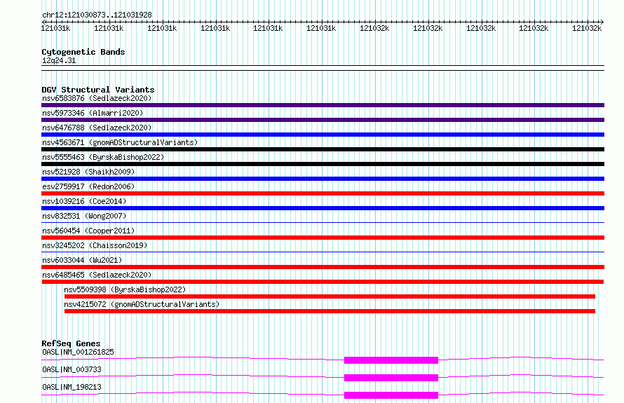Screen dimensions: 624x403
Task: Click the right arrowhead of the ruler
Action: pos(602,22)
